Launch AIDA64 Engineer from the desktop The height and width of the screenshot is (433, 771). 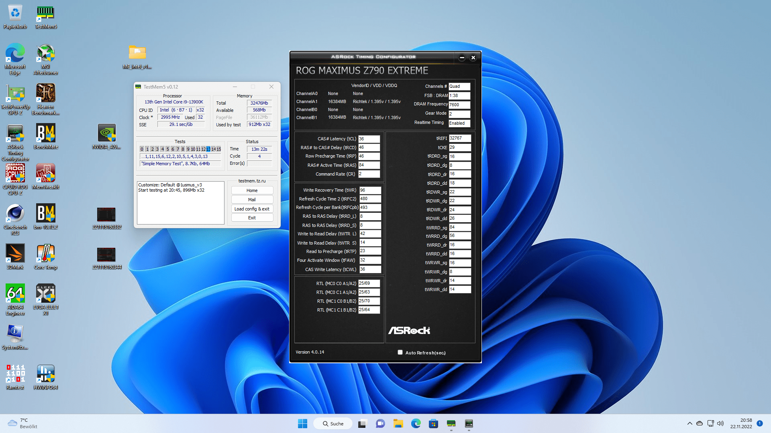tap(15, 300)
